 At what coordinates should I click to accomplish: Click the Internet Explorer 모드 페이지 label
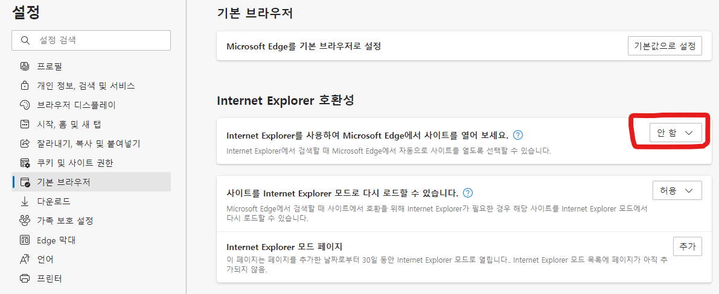click(x=285, y=247)
